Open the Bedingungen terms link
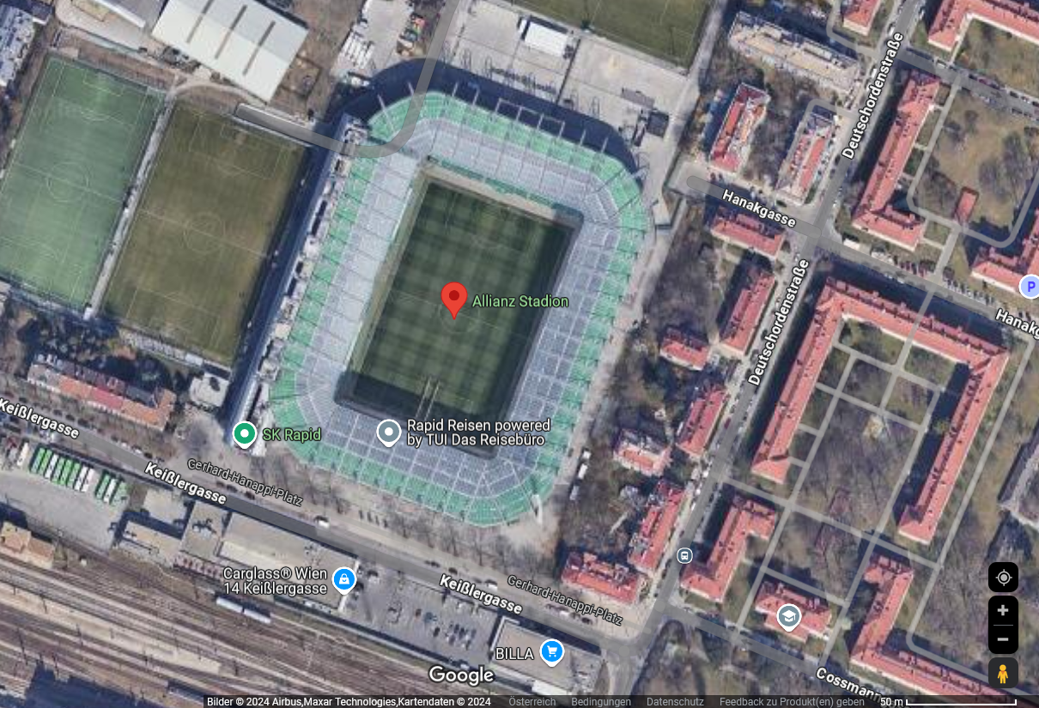The image size is (1039, 708). (x=601, y=702)
